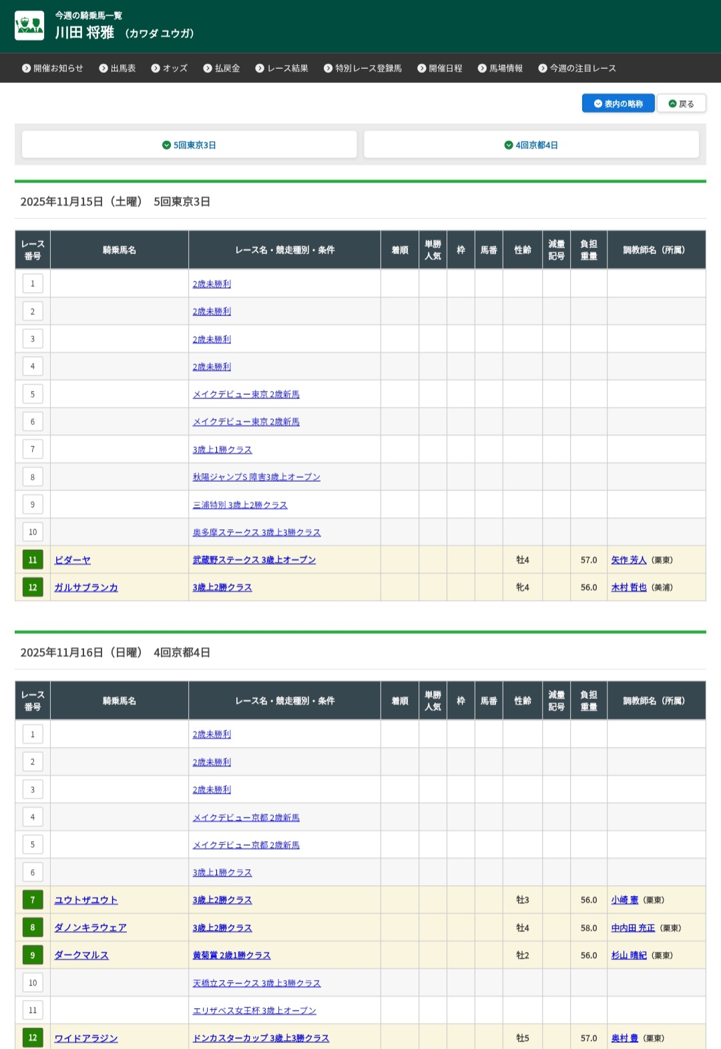Open 天橋立ステークス race link
This screenshot has height=1049, width=721.
pyautogui.click(x=257, y=983)
